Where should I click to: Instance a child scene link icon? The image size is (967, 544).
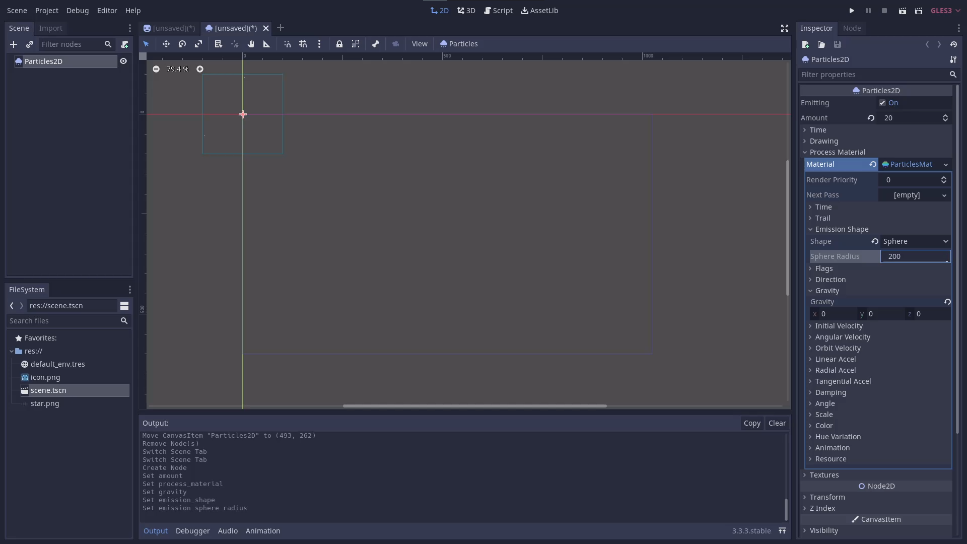point(30,44)
